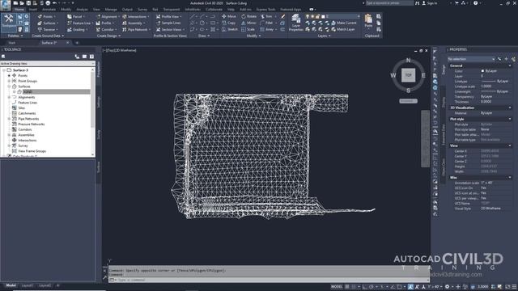Open the Home ribbon tab

[19, 10]
